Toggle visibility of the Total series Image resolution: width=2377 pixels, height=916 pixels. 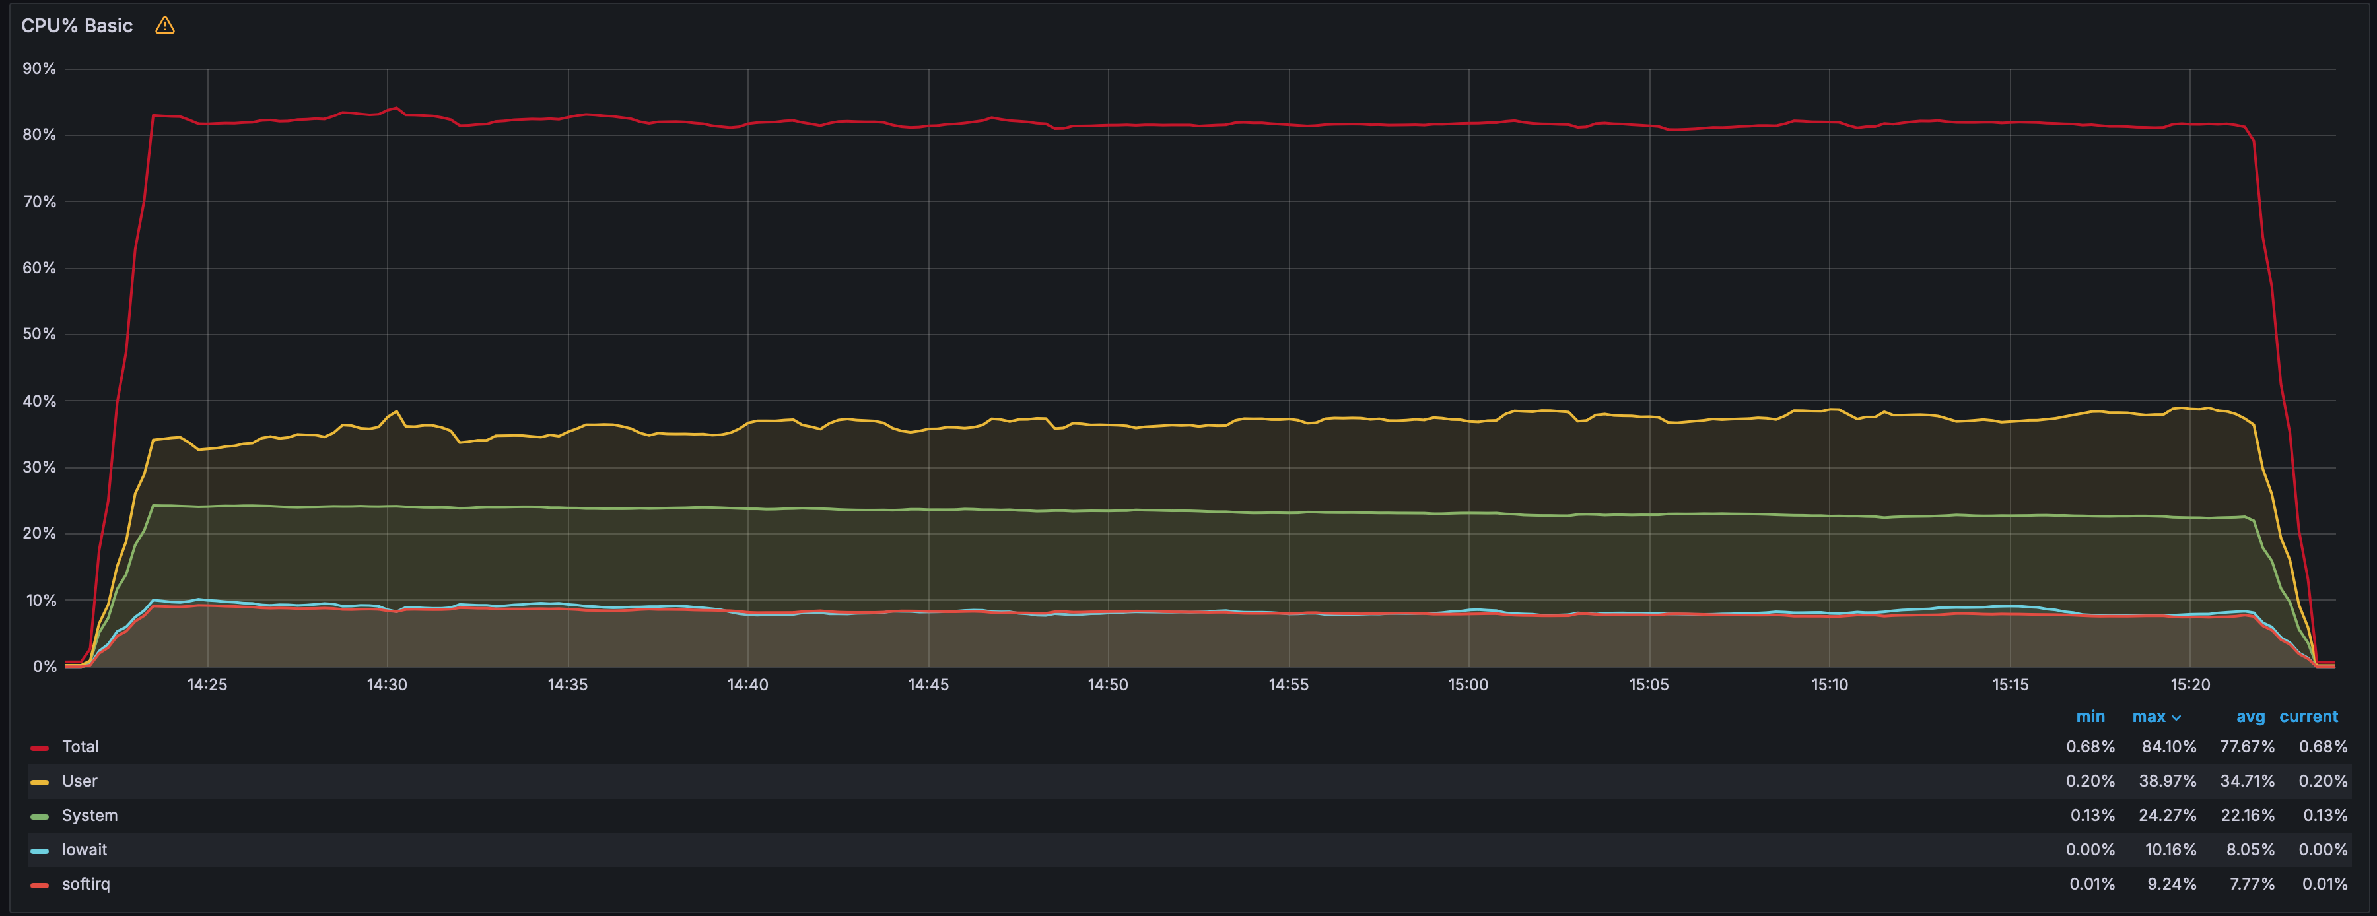(81, 746)
